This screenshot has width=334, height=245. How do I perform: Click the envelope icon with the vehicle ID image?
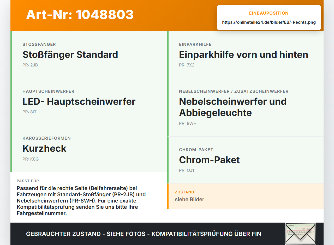[300, 234]
